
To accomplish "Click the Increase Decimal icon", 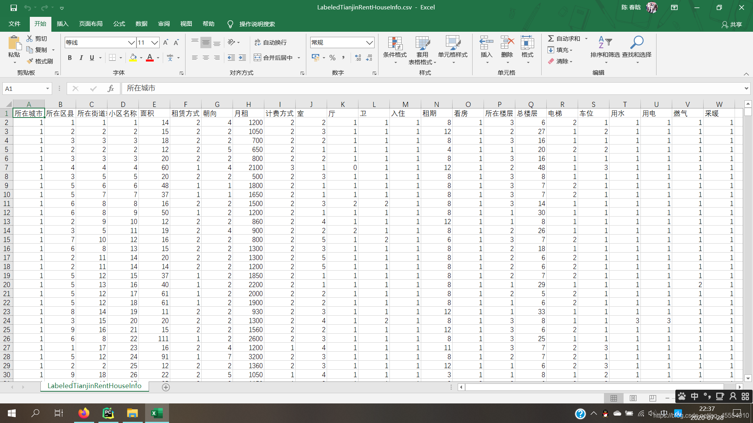I will coord(358,58).
